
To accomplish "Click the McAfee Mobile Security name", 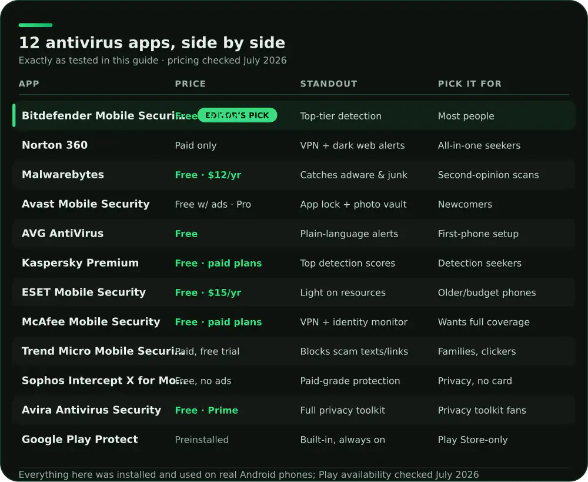I will (x=91, y=322).
